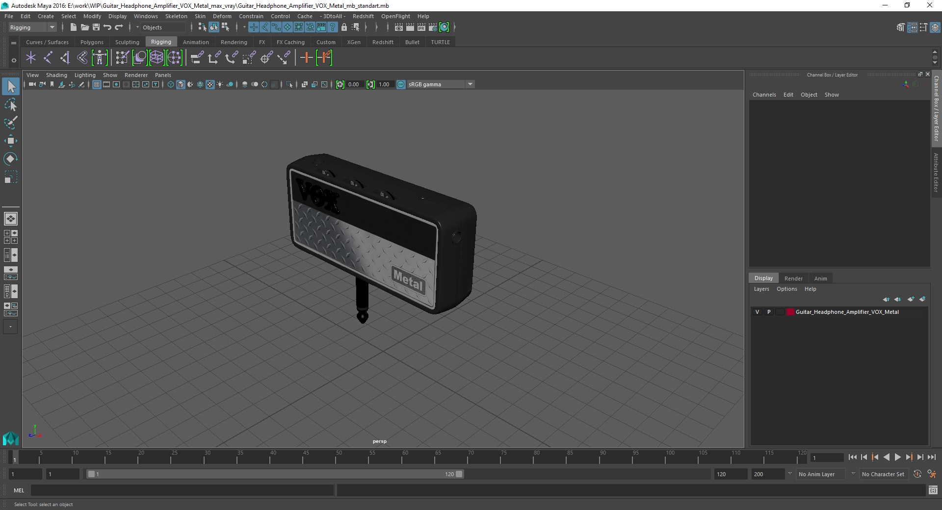Open the Skeleton menu

coord(176,16)
